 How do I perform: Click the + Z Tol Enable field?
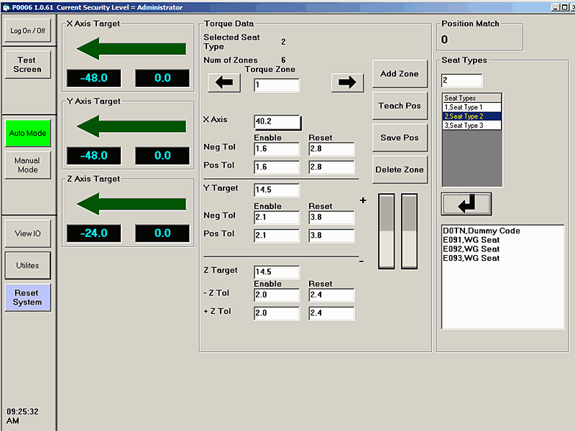pyautogui.click(x=277, y=313)
